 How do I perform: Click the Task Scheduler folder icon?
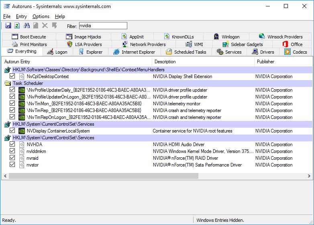8,83
